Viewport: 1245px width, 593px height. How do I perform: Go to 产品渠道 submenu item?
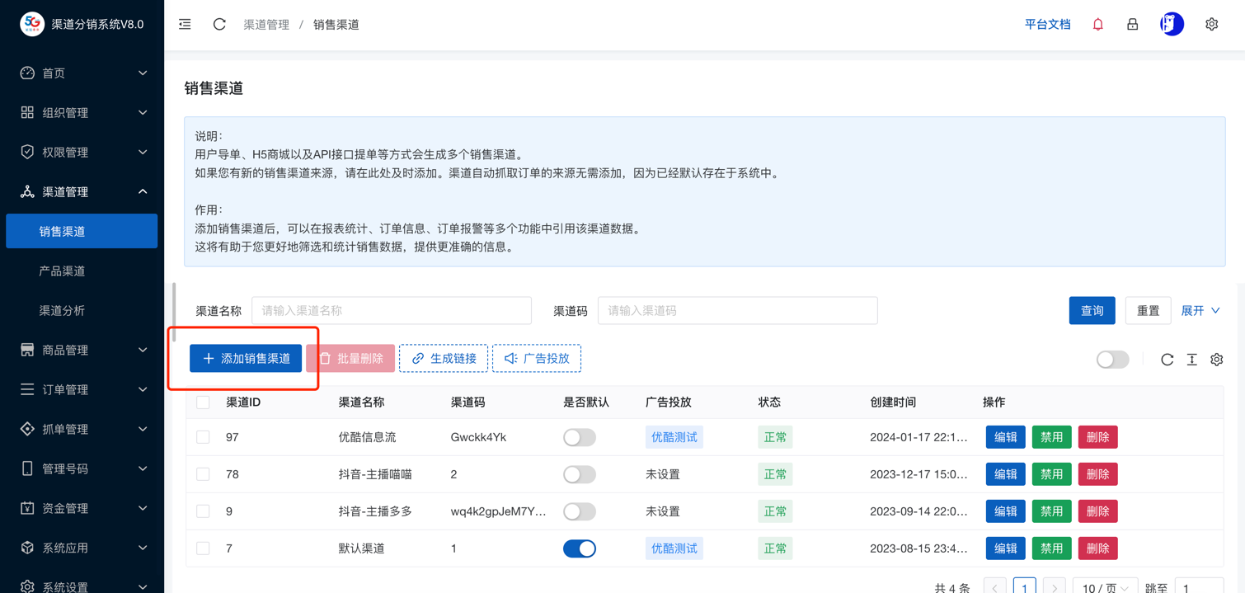click(x=63, y=271)
